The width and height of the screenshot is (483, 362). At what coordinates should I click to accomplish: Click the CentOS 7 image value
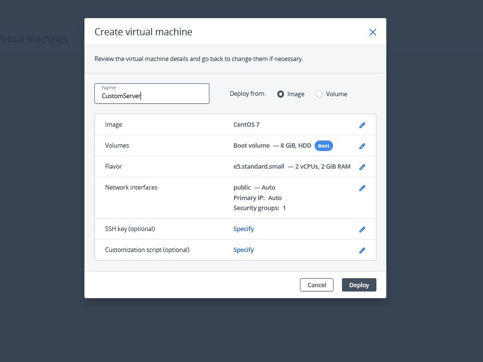click(x=246, y=125)
